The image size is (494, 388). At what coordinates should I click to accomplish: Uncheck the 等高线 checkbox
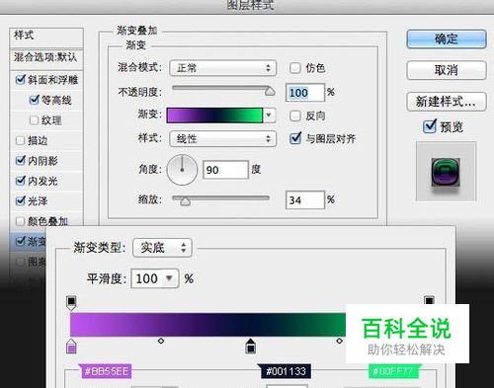click(35, 100)
